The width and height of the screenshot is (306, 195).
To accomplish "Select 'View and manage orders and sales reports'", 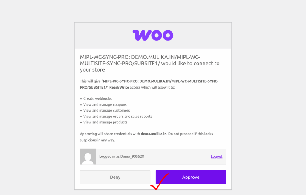I will tap(117, 117).
